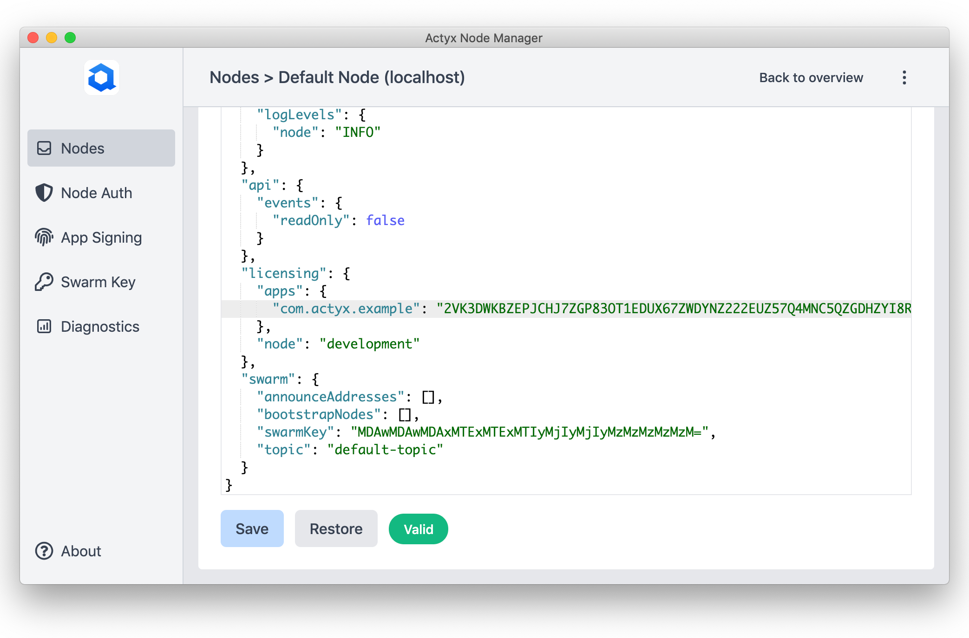Click the Nodes inbox icon
The width and height of the screenshot is (969, 638).
tap(44, 148)
